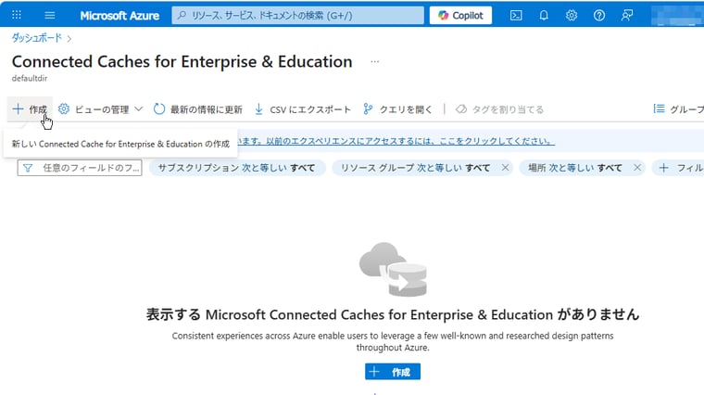704x395 pixels.
Task: Focus the resource search box
Action: pos(297,15)
